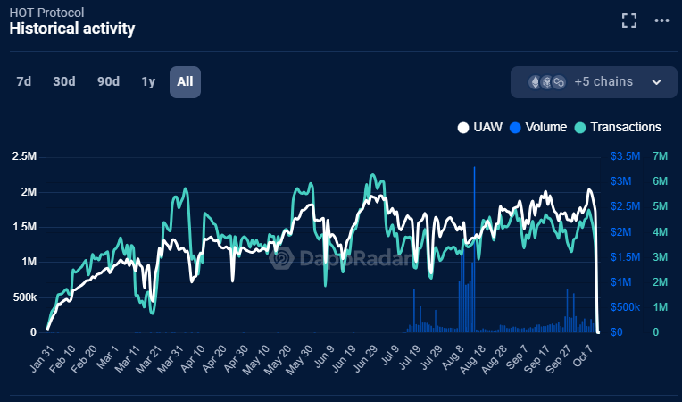Select the 30d time range
Image resolution: width=682 pixels, height=402 pixels.
(x=64, y=81)
